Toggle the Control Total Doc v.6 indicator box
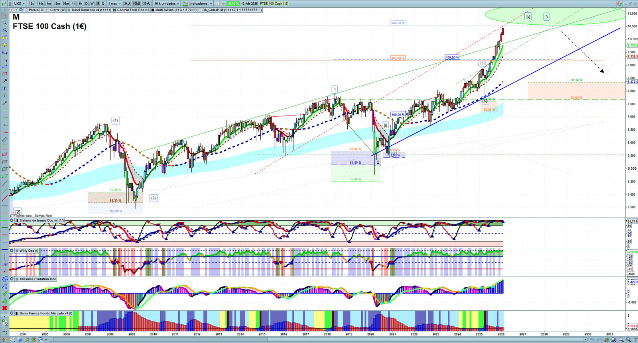 coord(115,10)
